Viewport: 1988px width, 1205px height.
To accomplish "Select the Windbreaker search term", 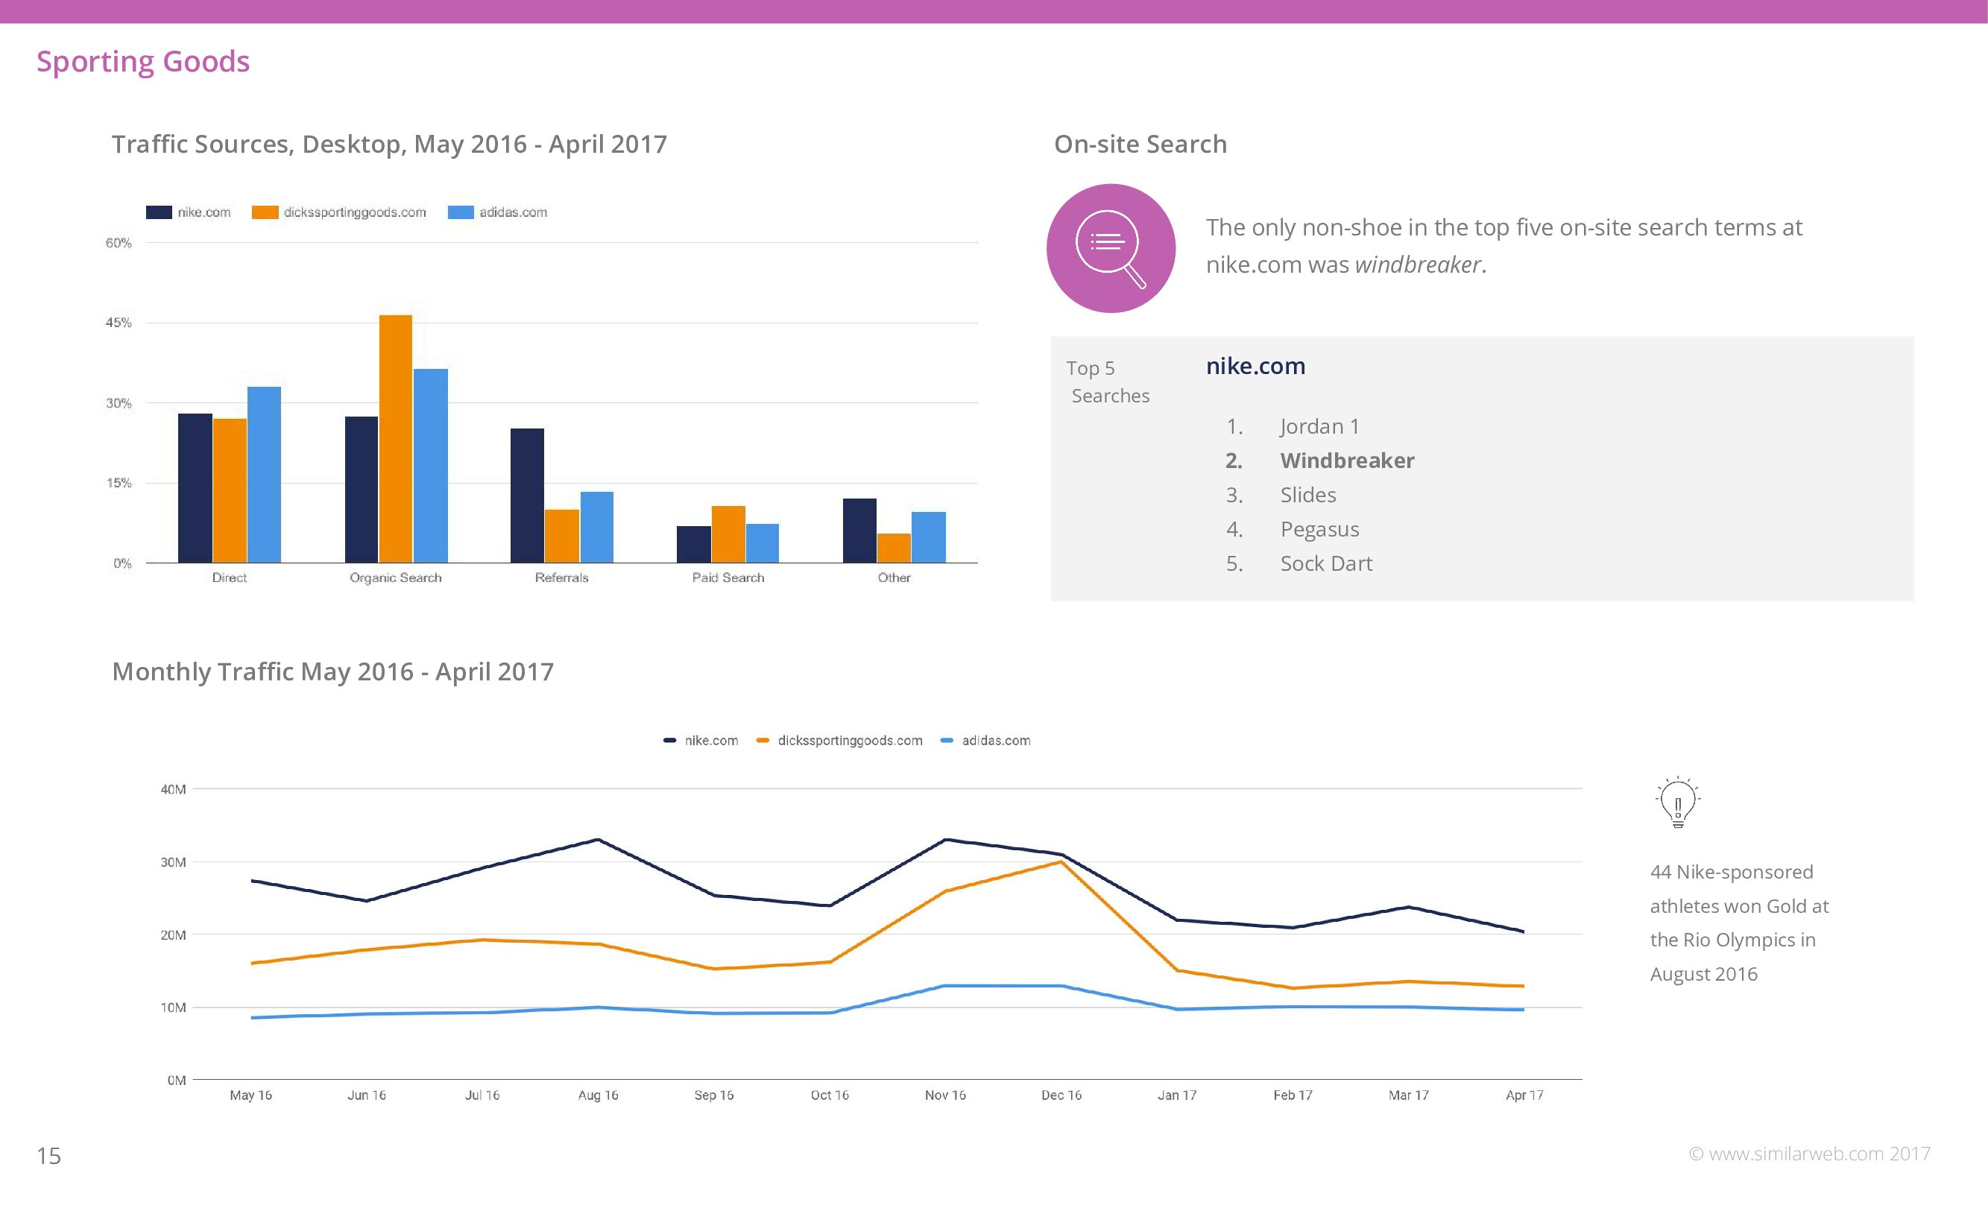I will click(1347, 461).
